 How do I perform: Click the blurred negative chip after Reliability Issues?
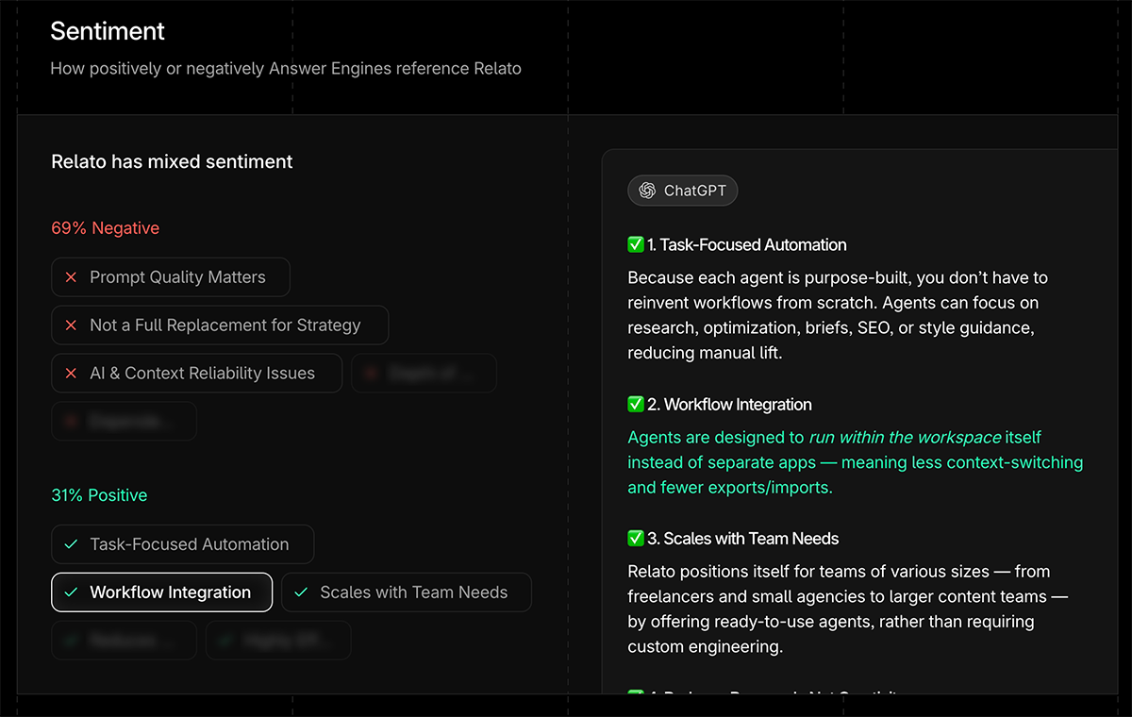(x=424, y=374)
